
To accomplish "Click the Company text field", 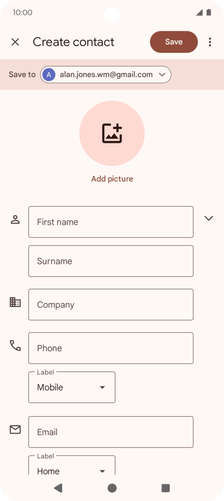I will [x=111, y=304].
